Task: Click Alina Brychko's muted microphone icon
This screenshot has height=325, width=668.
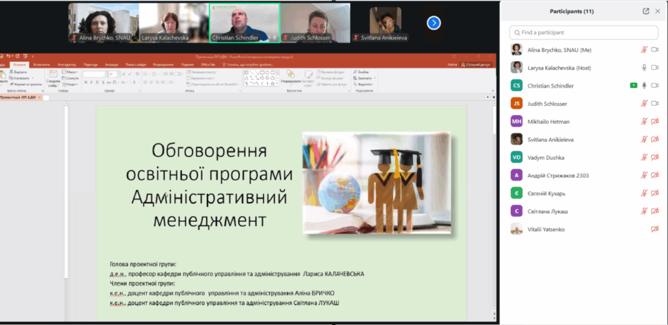Action: 645,49
